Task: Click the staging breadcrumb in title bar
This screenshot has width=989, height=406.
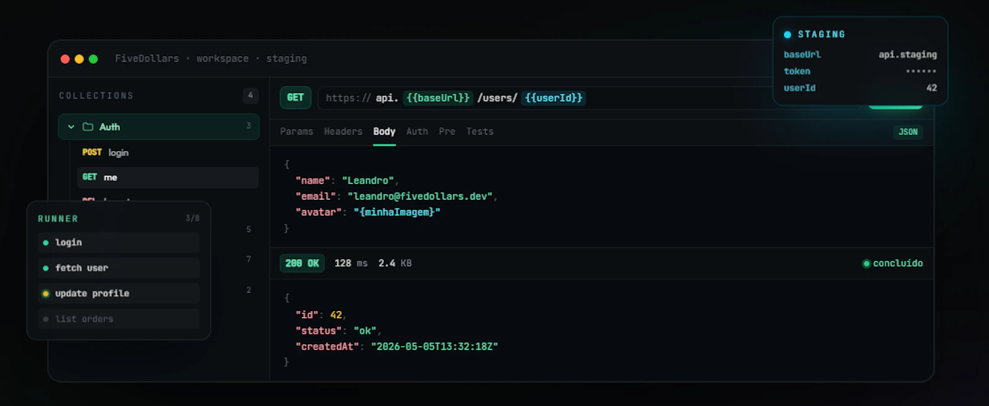Action: 286,59
